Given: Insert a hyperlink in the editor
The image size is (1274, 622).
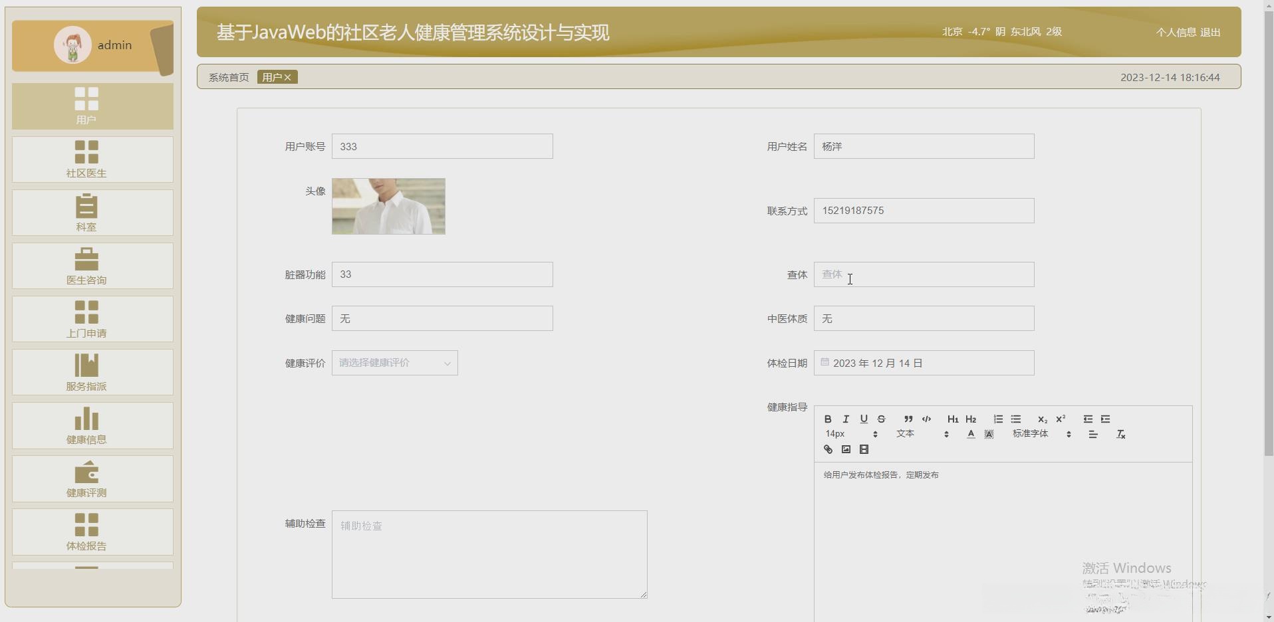Looking at the screenshot, I should pyautogui.click(x=827, y=449).
